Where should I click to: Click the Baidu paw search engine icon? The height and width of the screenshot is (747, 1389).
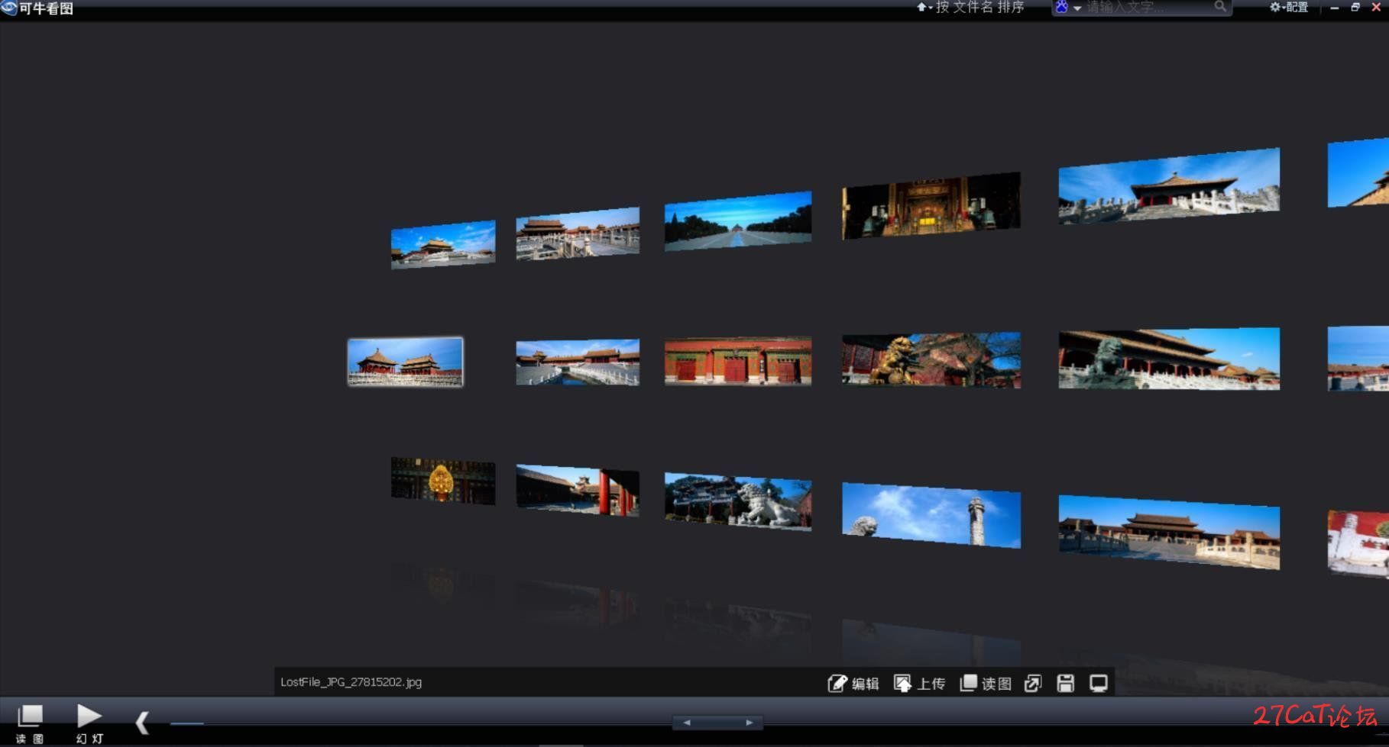coord(1062,8)
